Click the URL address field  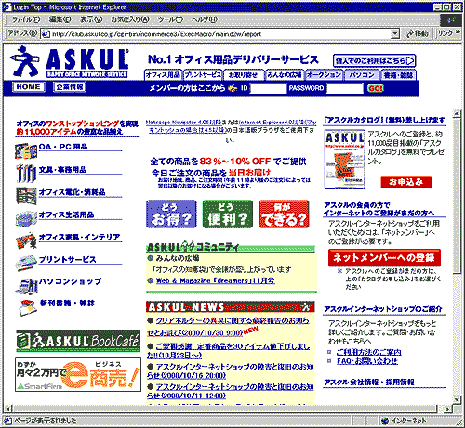220,34
